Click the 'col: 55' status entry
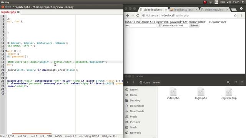 (22, 136)
